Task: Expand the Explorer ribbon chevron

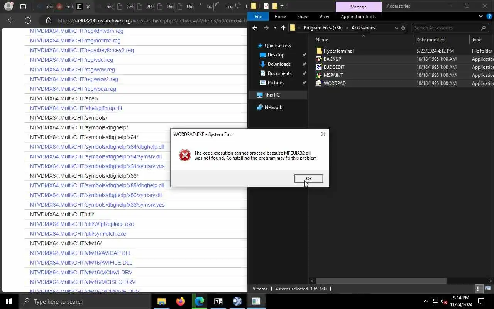Action: [480, 16]
